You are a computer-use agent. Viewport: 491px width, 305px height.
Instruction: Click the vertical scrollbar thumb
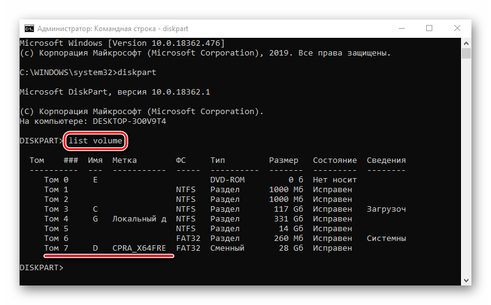pos(467,55)
